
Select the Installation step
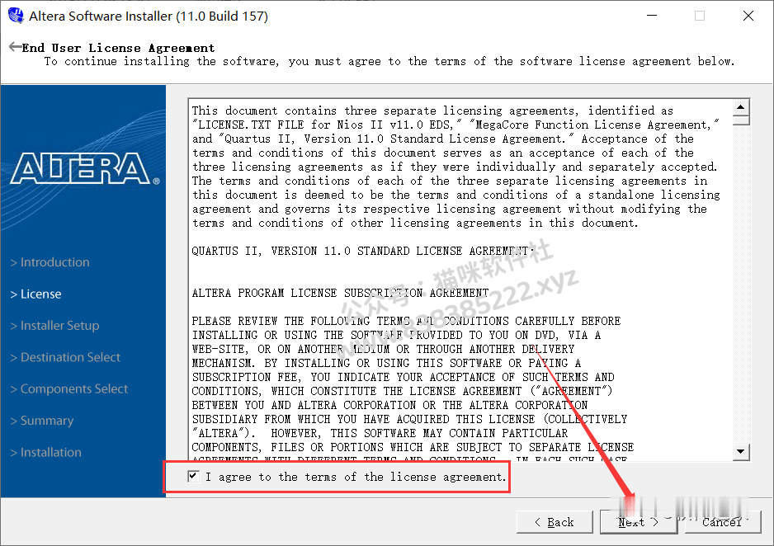pos(46,452)
